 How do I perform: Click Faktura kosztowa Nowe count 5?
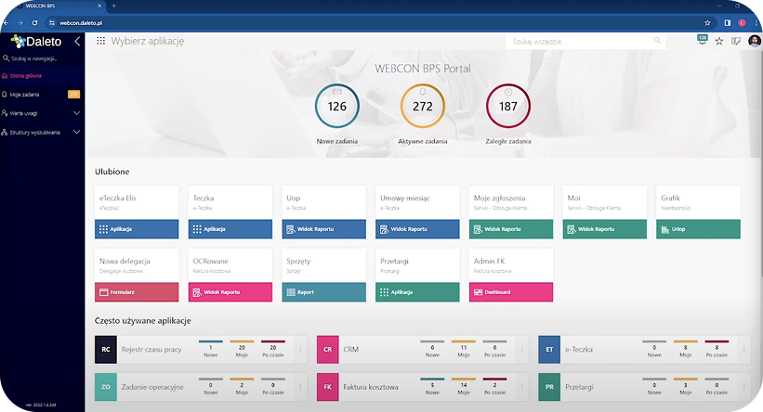click(432, 385)
